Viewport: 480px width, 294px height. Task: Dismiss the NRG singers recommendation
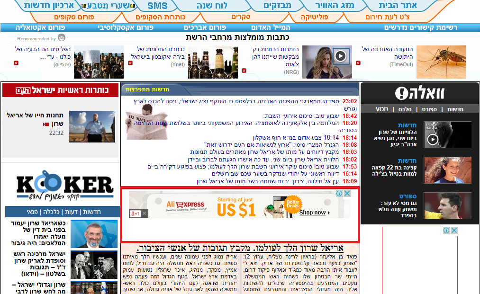tap(244, 71)
